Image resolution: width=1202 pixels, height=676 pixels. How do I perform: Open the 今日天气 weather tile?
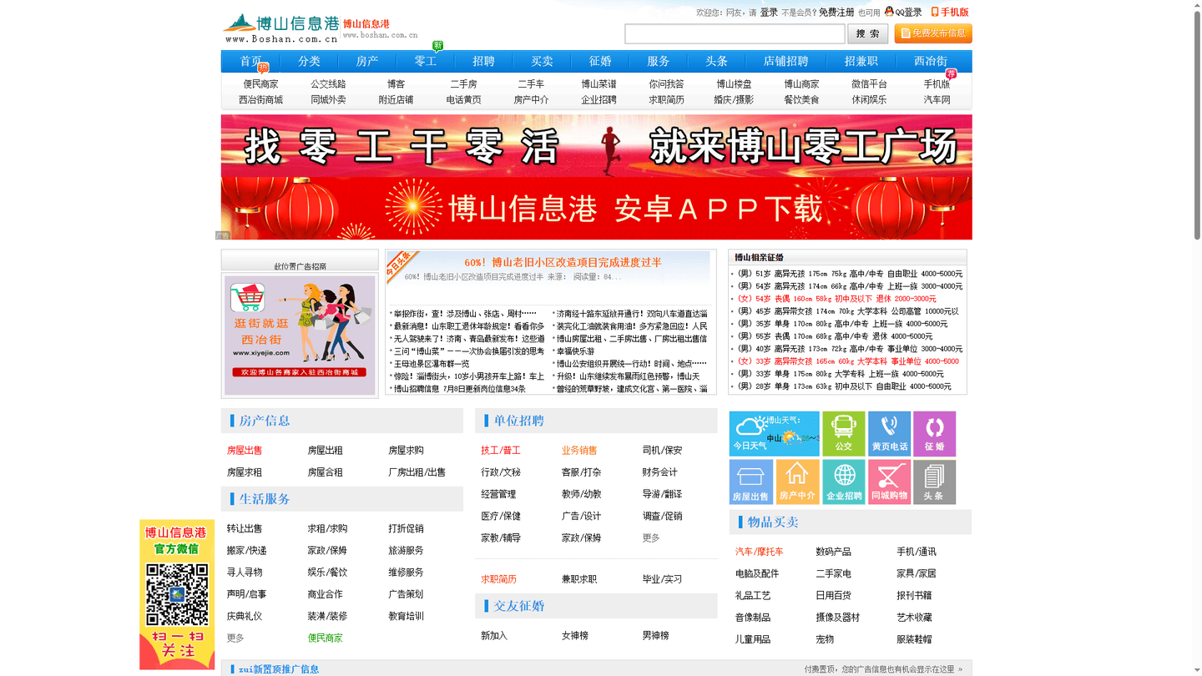[x=774, y=433]
